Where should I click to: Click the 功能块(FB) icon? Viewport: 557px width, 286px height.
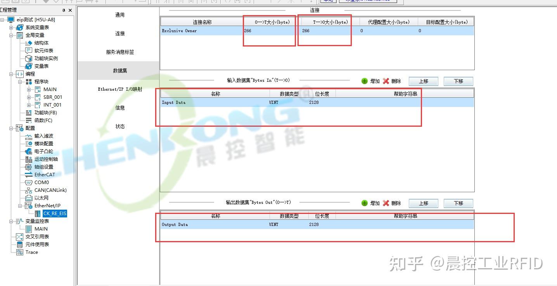click(28, 113)
